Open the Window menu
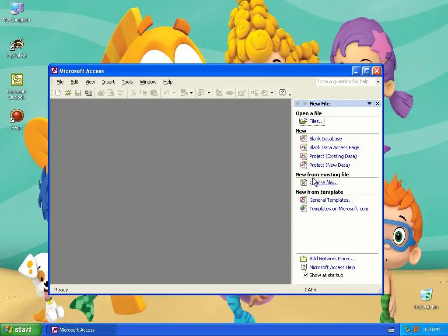The image size is (448, 336). (148, 82)
